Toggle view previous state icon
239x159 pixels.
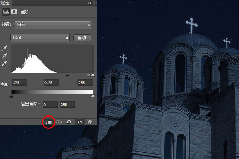(59, 122)
